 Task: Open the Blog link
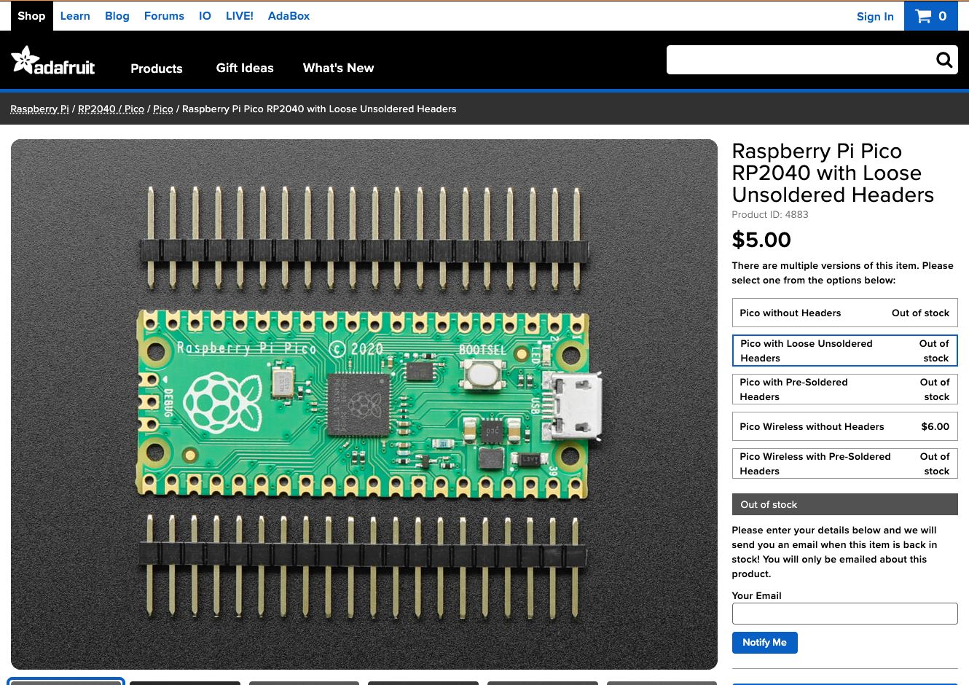click(117, 16)
